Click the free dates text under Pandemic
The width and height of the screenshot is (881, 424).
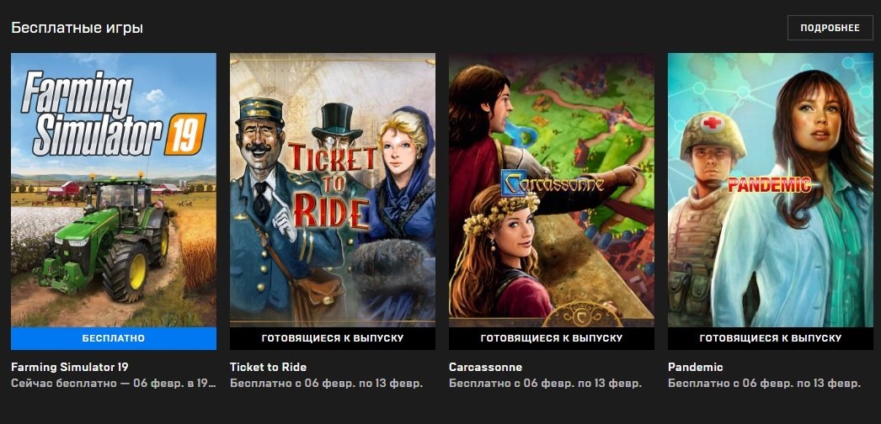[764, 384]
